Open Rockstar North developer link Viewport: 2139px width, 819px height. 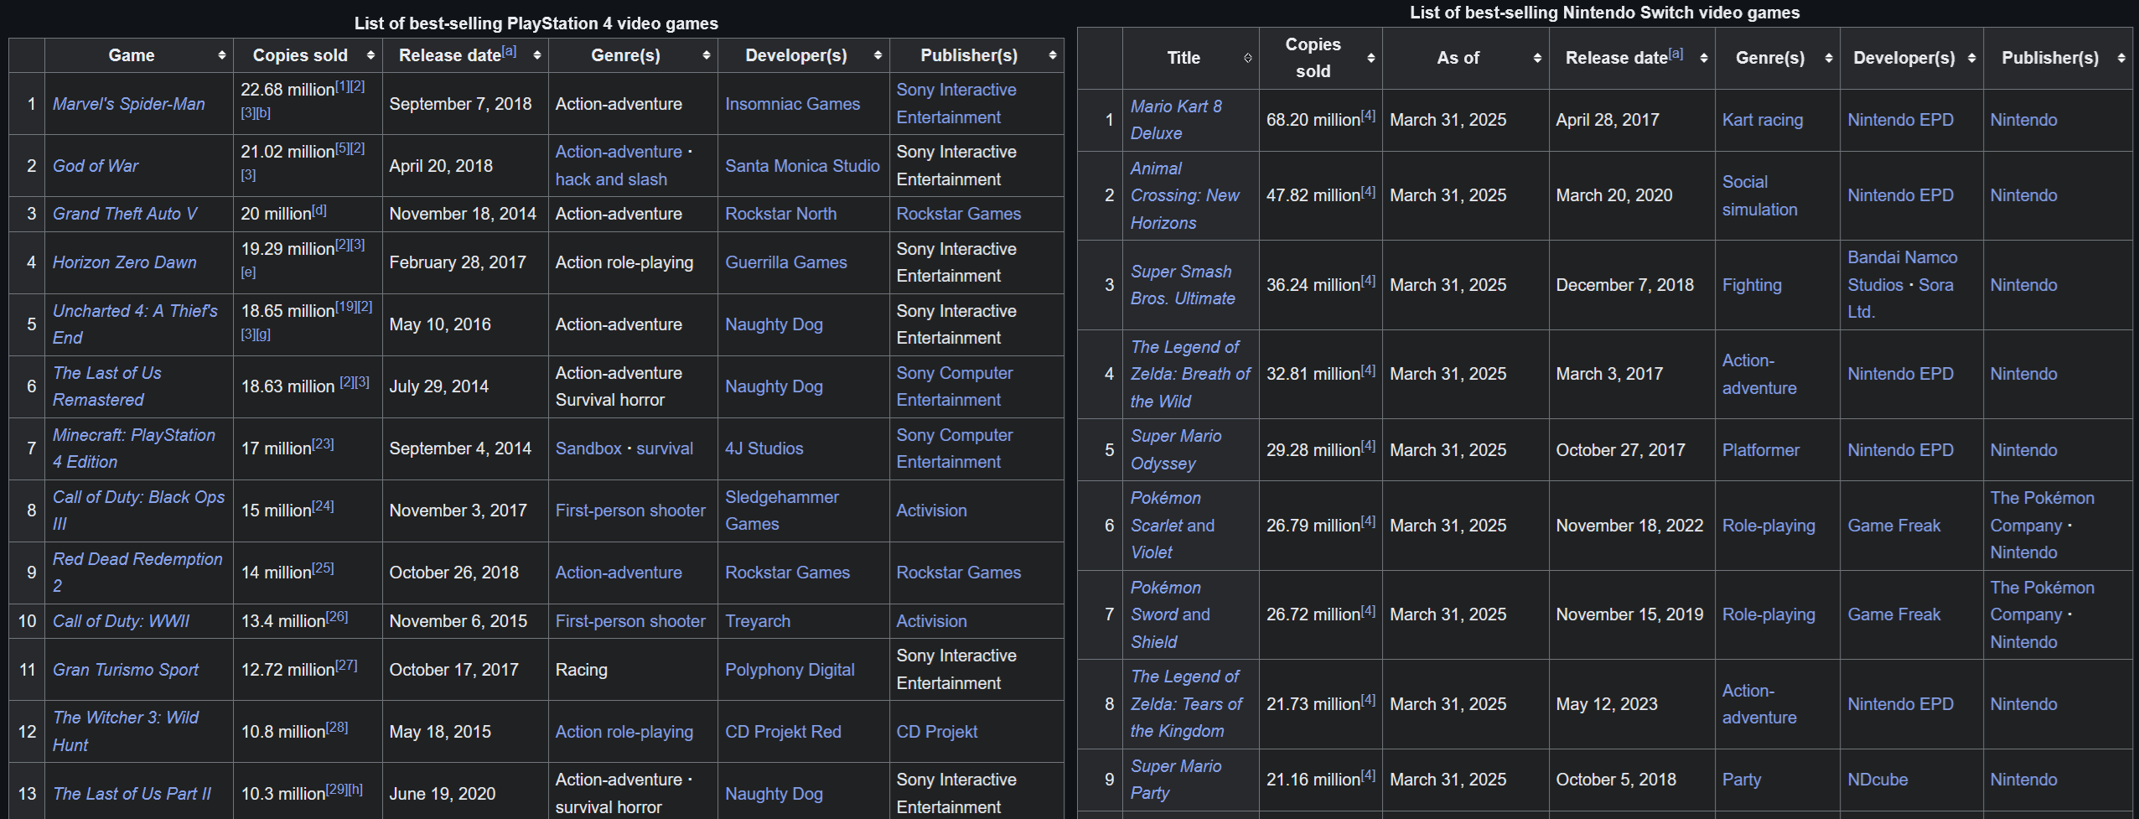coord(780,214)
